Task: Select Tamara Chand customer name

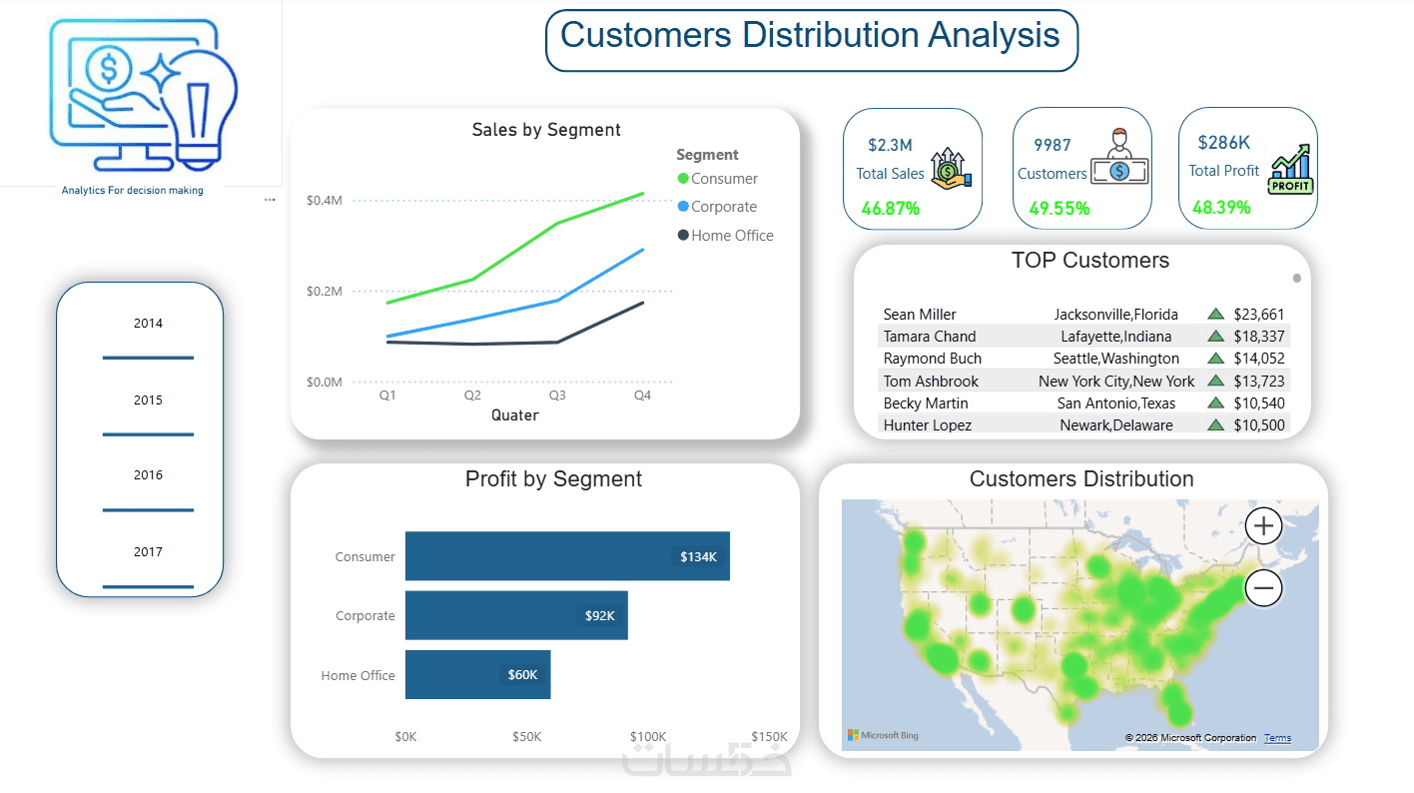Action: click(930, 337)
